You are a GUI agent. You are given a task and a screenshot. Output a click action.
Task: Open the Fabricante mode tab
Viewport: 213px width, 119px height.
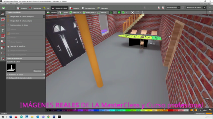click(103, 8)
